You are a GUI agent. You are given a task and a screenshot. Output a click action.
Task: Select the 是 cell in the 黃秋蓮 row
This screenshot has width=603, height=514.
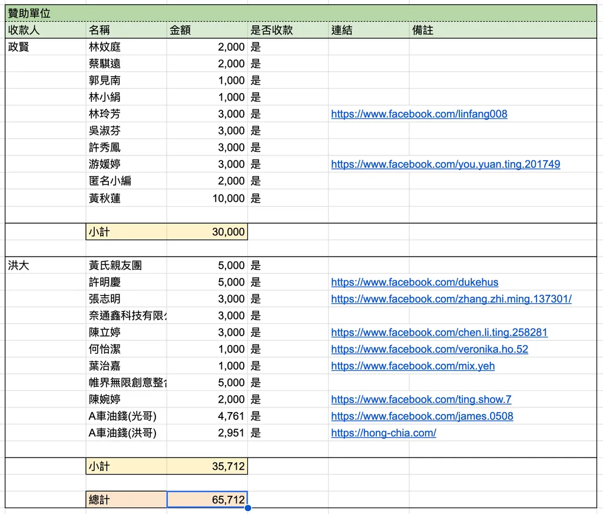coord(287,198)
